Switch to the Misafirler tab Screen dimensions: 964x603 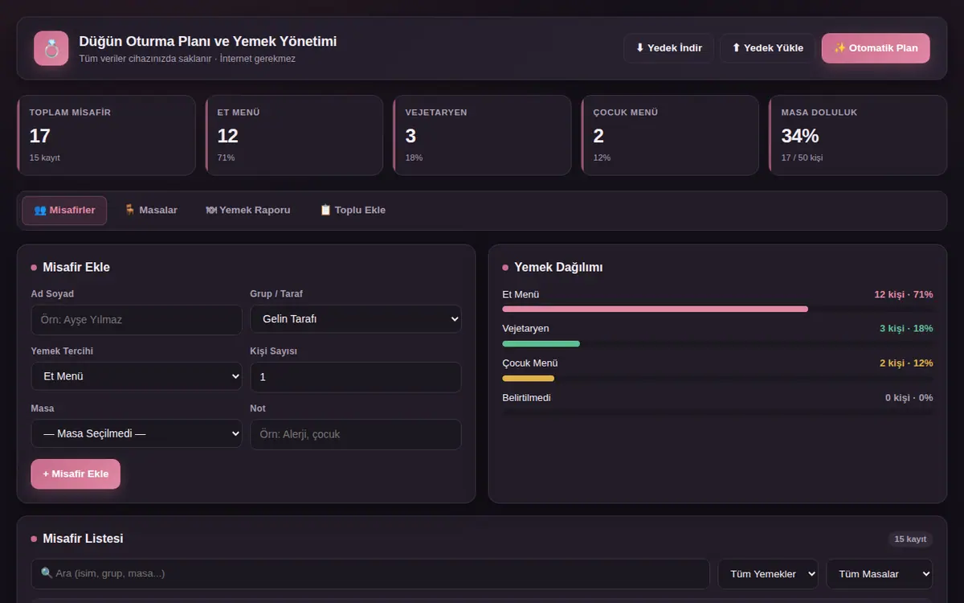point(64,211)
